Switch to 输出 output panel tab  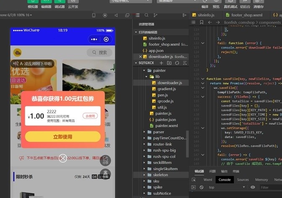(224, 171)
